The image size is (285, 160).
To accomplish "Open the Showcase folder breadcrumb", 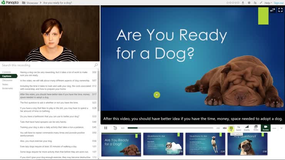I will [30, 3].
